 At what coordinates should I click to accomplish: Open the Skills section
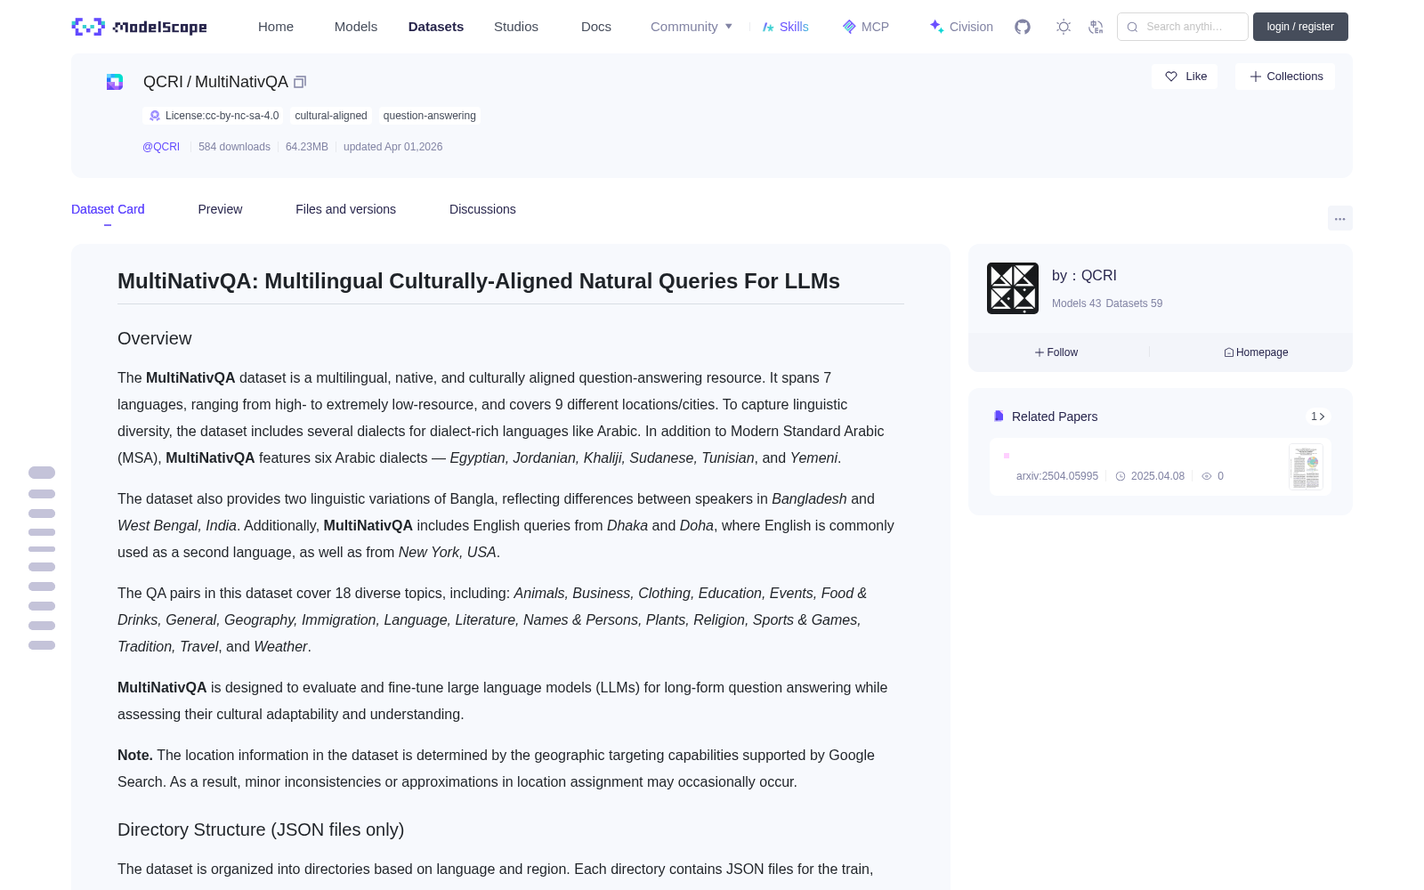pos(786,27)
